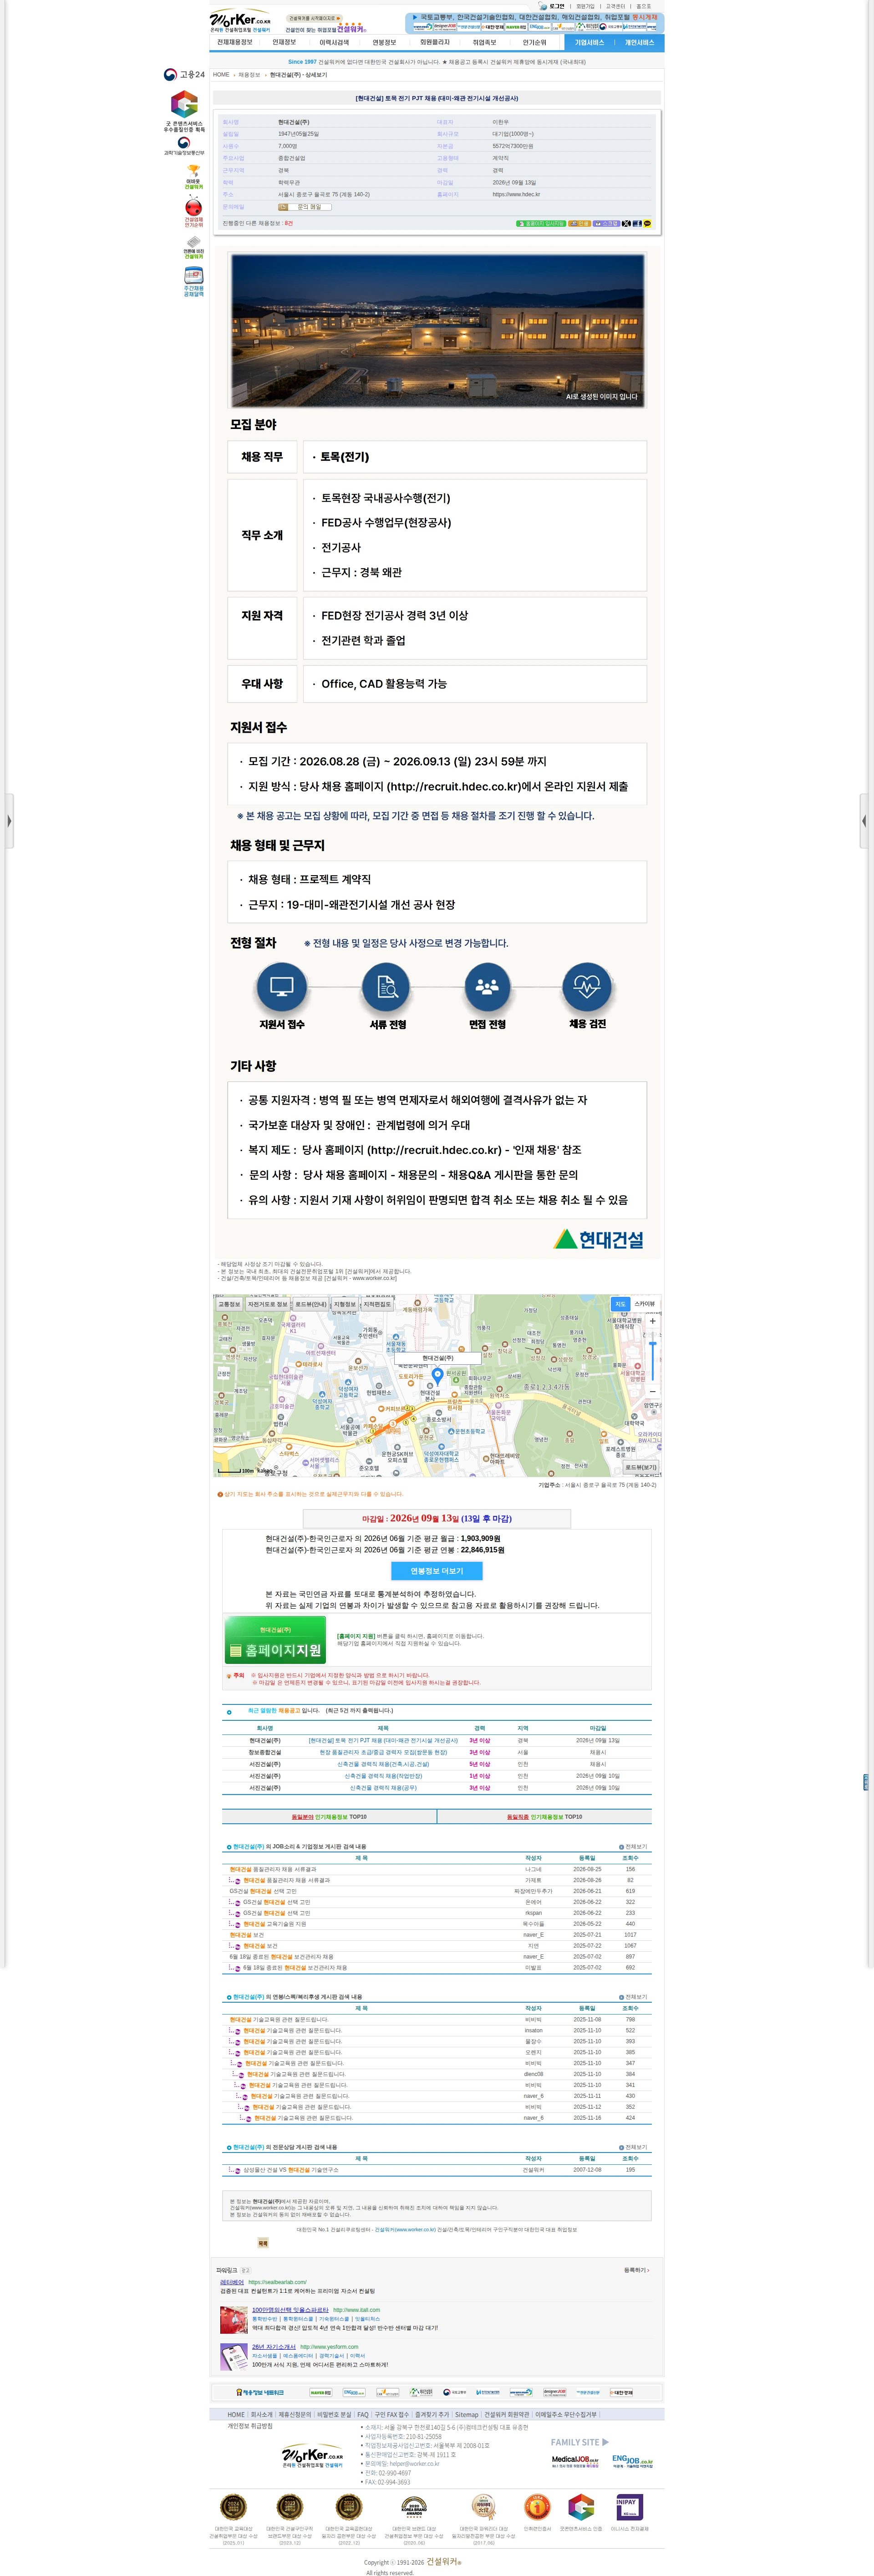Toggle 지형정보 overlay on map

(x=345, y=1304)
